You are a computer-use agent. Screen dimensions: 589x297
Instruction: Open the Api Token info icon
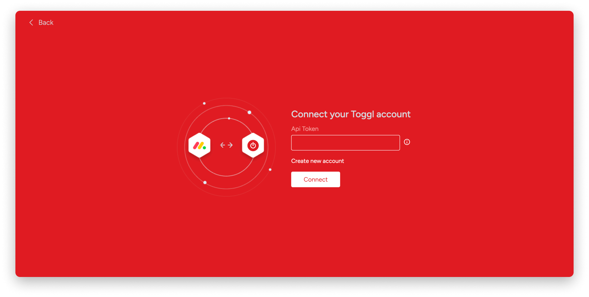coord(407,142)
